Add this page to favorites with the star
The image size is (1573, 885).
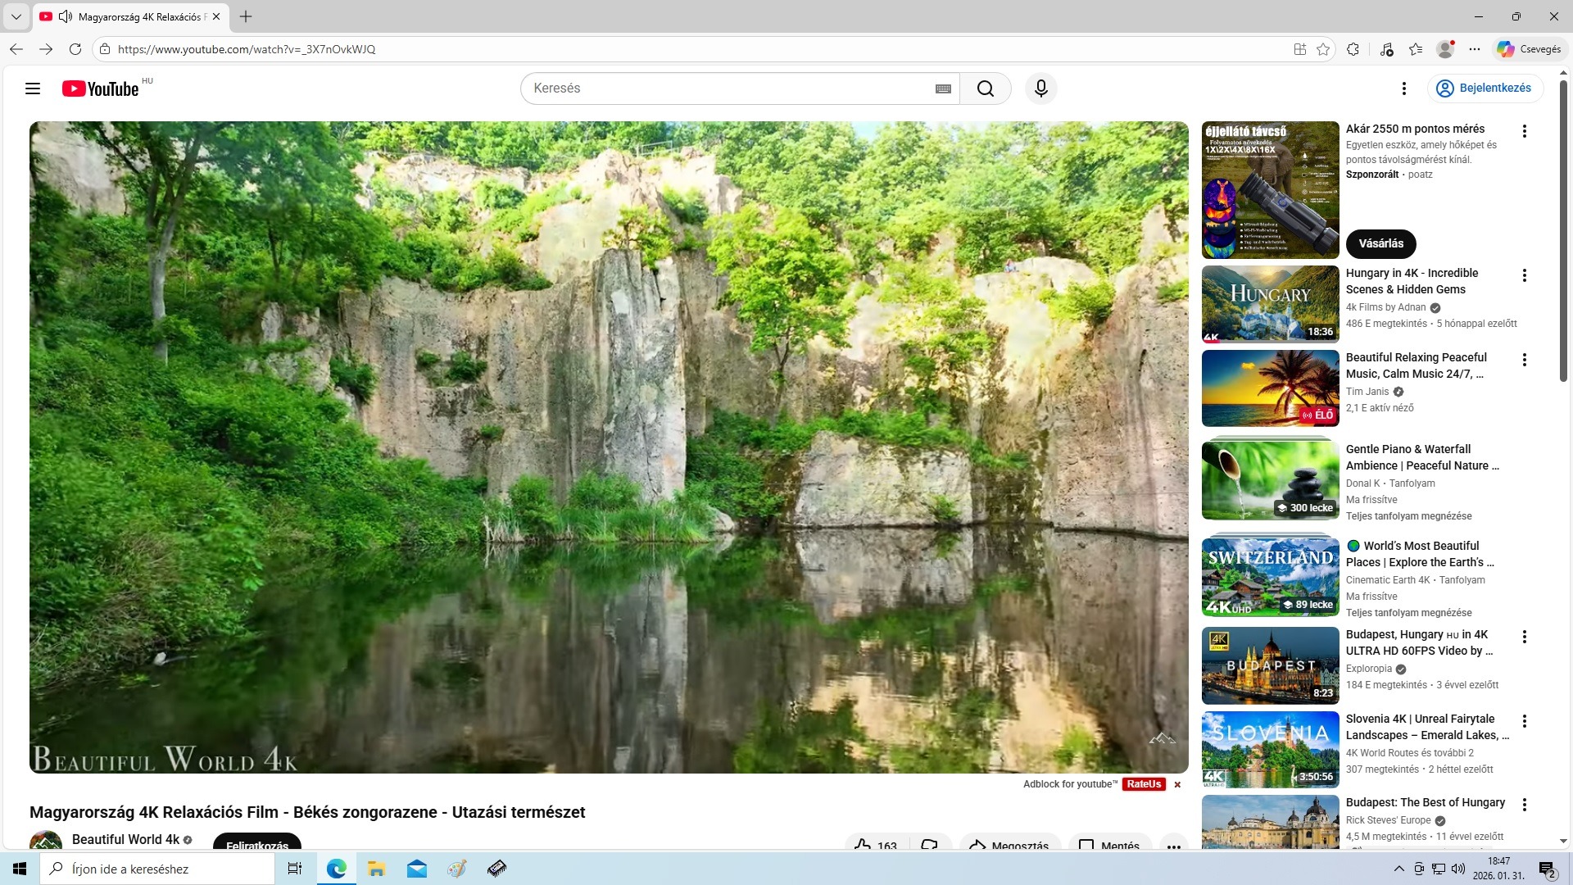tap(1323, 49)
